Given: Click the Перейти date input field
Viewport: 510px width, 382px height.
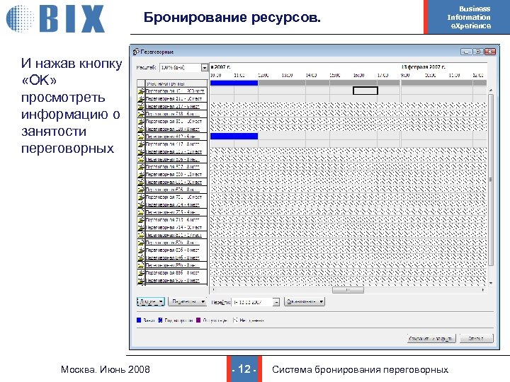Looking at the screenshot, I should point(252,302).
